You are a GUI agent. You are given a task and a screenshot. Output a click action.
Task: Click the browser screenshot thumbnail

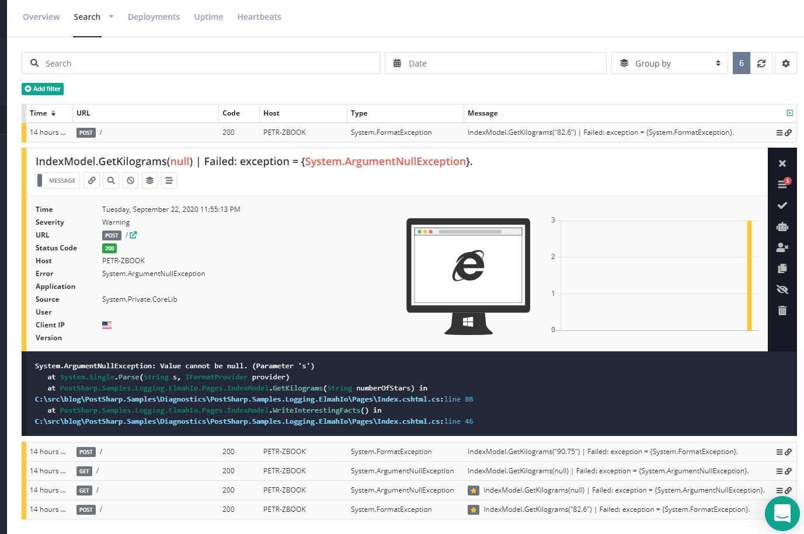468,277
